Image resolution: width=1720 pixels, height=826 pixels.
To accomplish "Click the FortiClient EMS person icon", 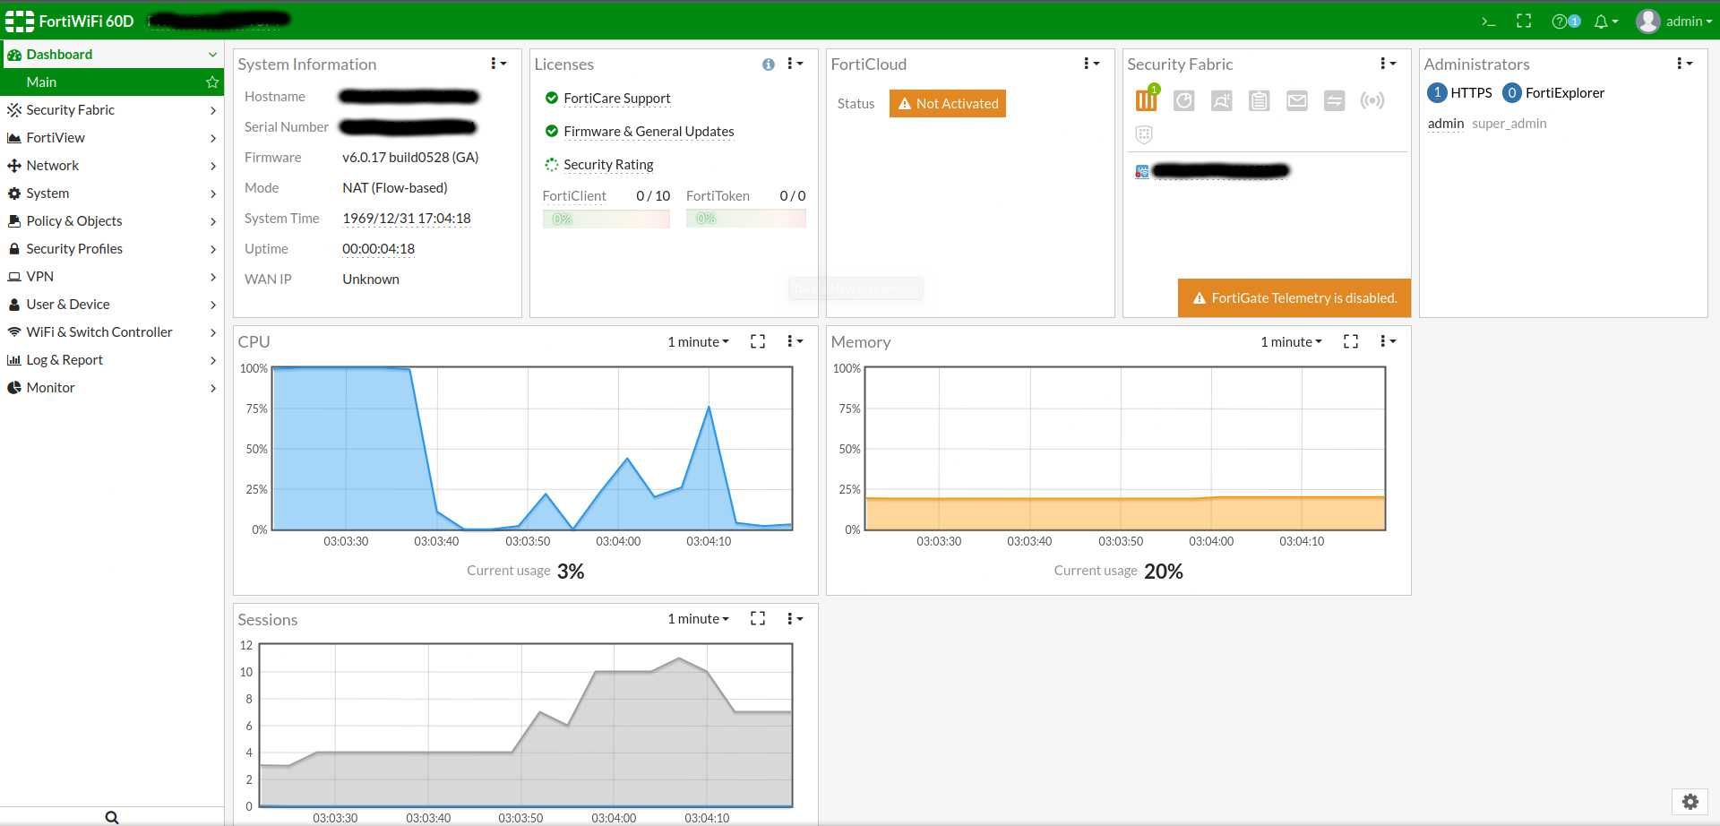I will (1221, 100).
